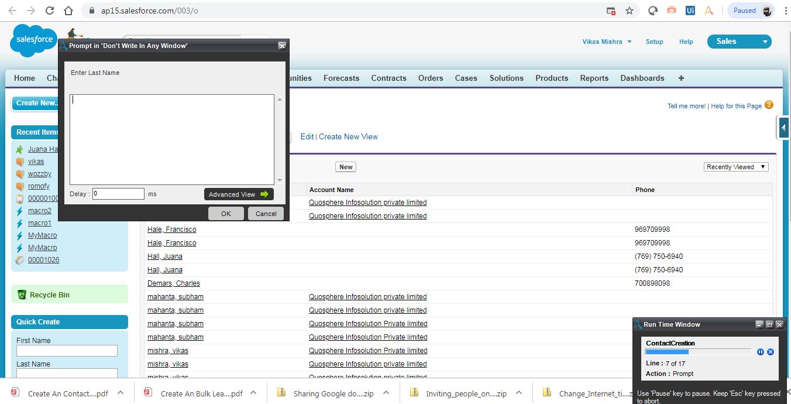Collapse the right side panel arrow
This screenshot has height=404, width=791.
[783, 128]
